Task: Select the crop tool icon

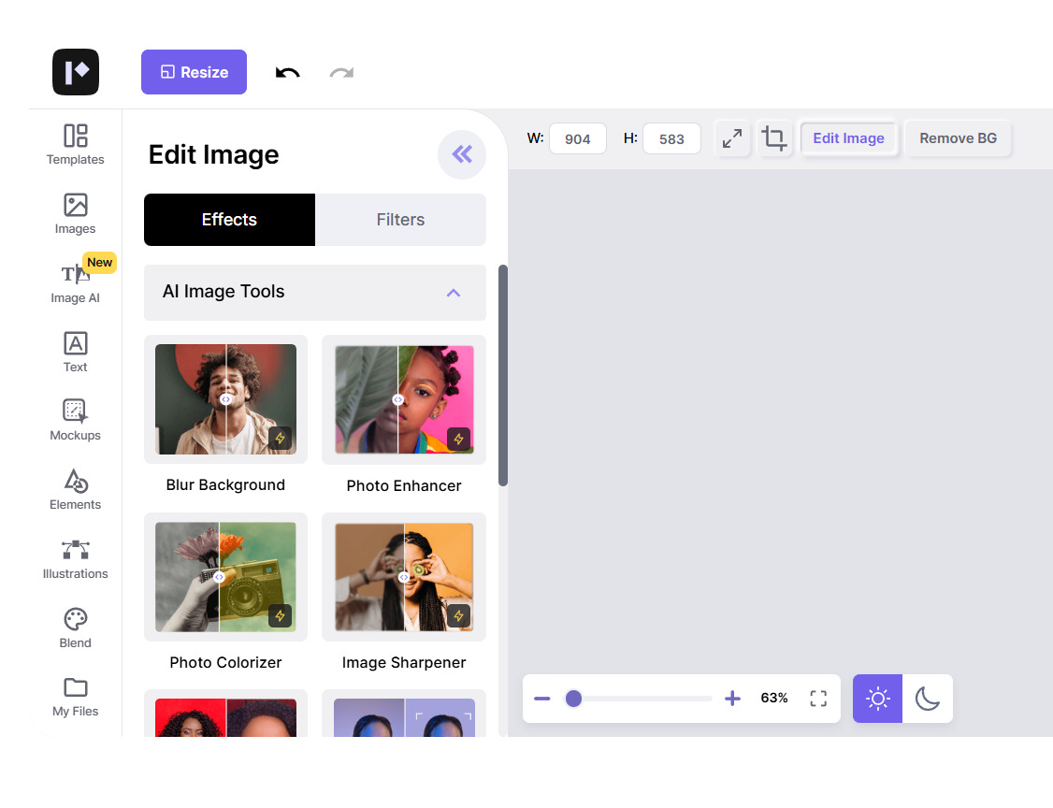Action: pyautogui.click(x=774, y=138)
